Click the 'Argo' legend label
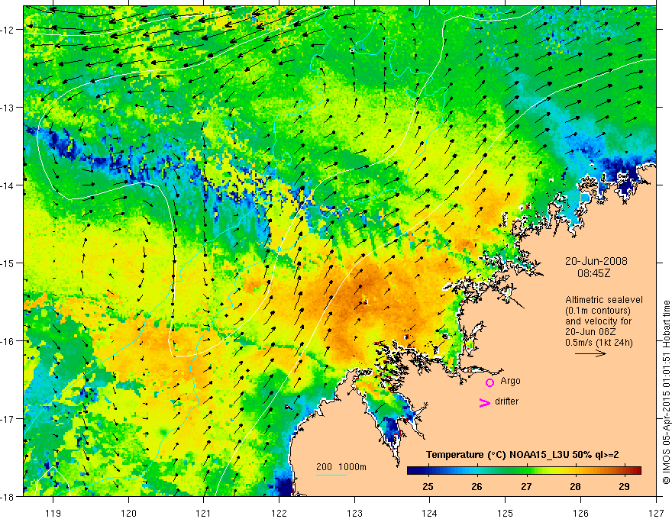This screenshot has height=519, width=672. coord(510,381)
